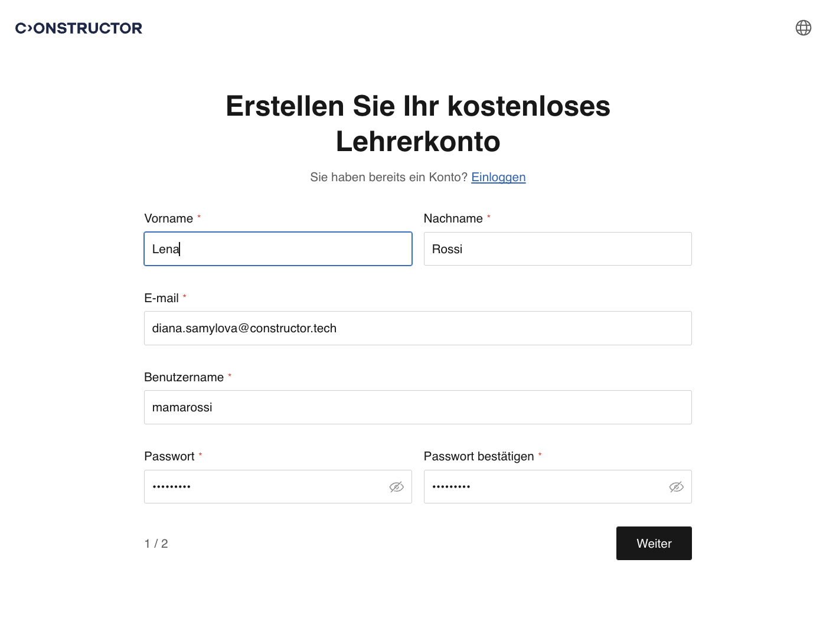
Task: Click the 1 / 2 step indicator
Action: pyautogui.click(x=156, y=544)
